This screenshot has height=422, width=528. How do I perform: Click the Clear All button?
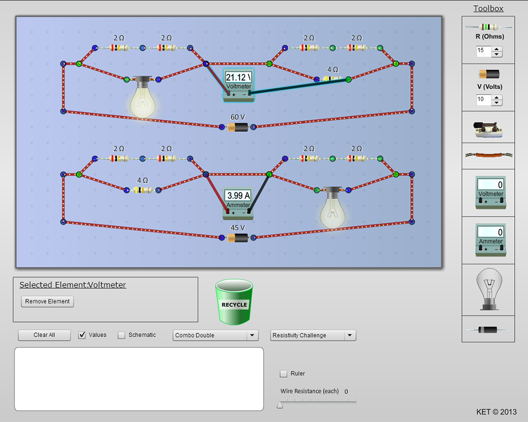click(x=44, y=335)
